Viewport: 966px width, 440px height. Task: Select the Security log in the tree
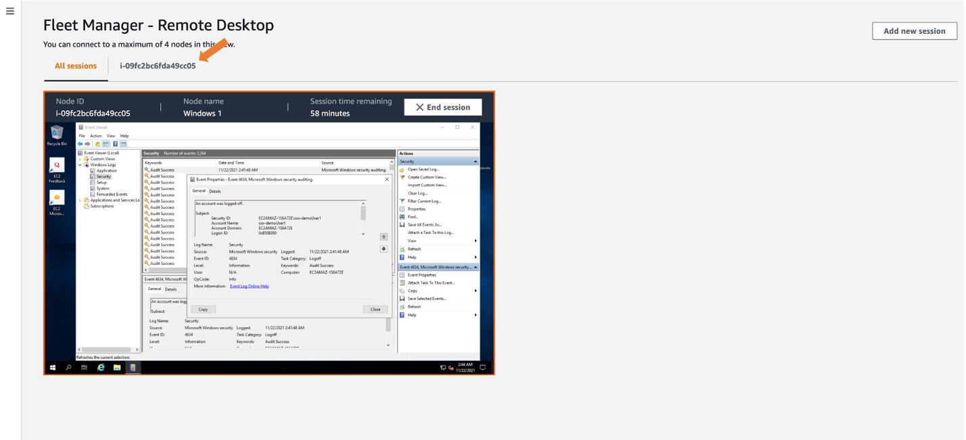coord(103,176)
